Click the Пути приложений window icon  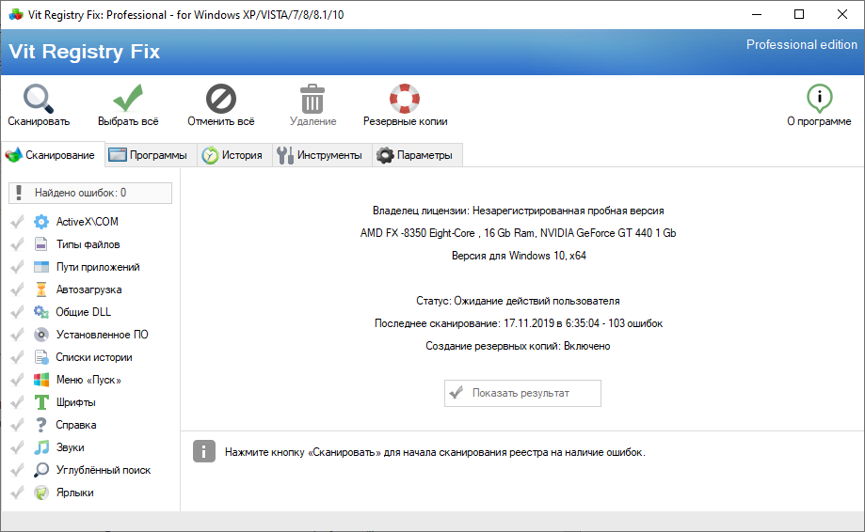(41, 267)
